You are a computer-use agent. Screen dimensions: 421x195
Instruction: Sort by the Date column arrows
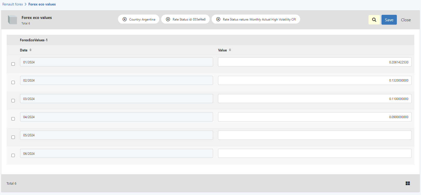(30, 50)
